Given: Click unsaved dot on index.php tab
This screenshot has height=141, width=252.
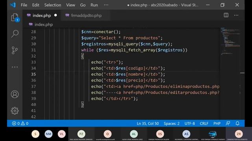Looking at the screenshot, I should 56,15.
